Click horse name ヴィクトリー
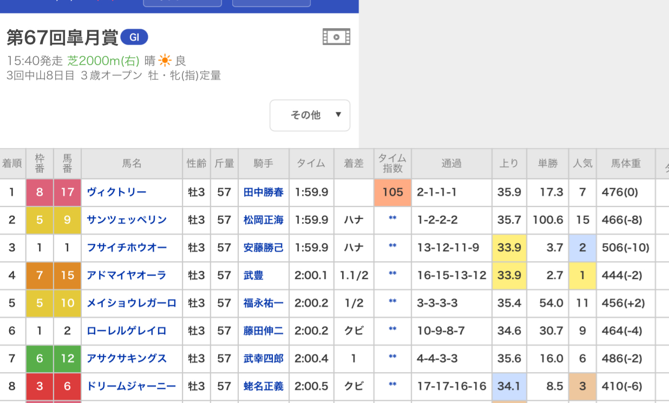 click(x=116, y=192)
